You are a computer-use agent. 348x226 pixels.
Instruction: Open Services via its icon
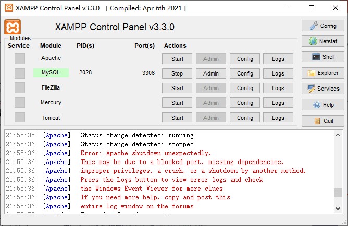coord(322,89)
